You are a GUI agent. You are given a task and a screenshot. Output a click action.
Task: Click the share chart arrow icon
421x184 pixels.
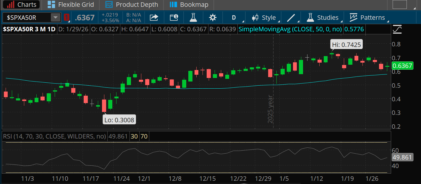click(154, 18)
